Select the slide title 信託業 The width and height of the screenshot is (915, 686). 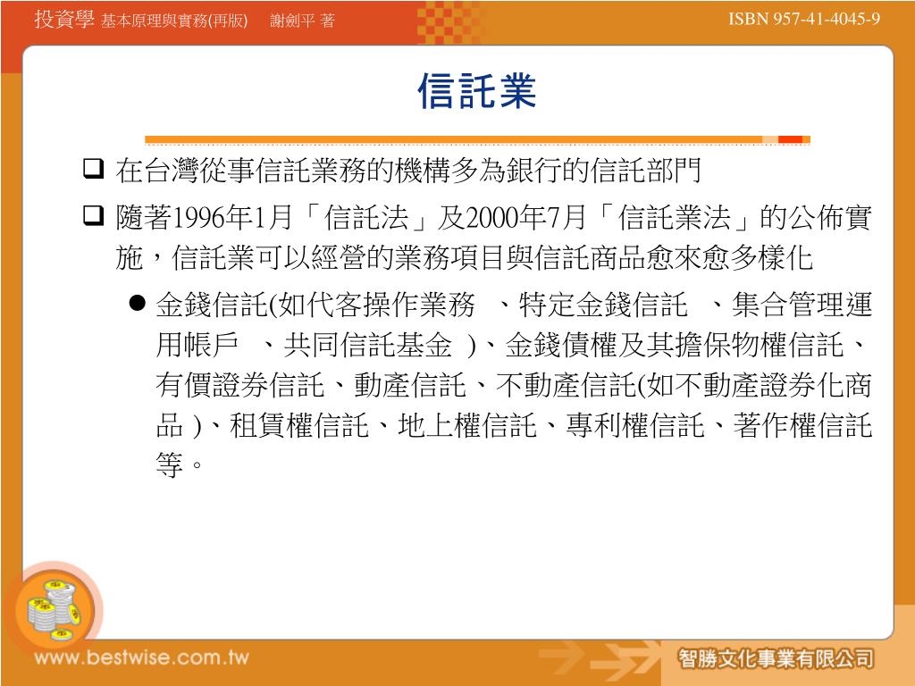click(x=477, y=92)
